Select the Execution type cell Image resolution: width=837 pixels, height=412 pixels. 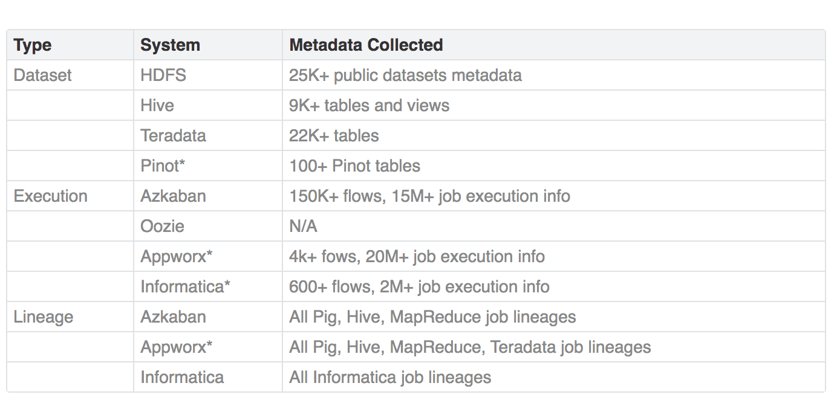50,196
